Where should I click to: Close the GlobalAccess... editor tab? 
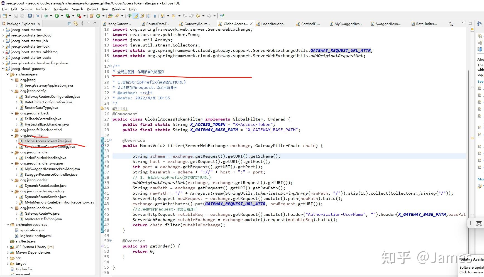point(251,24)
